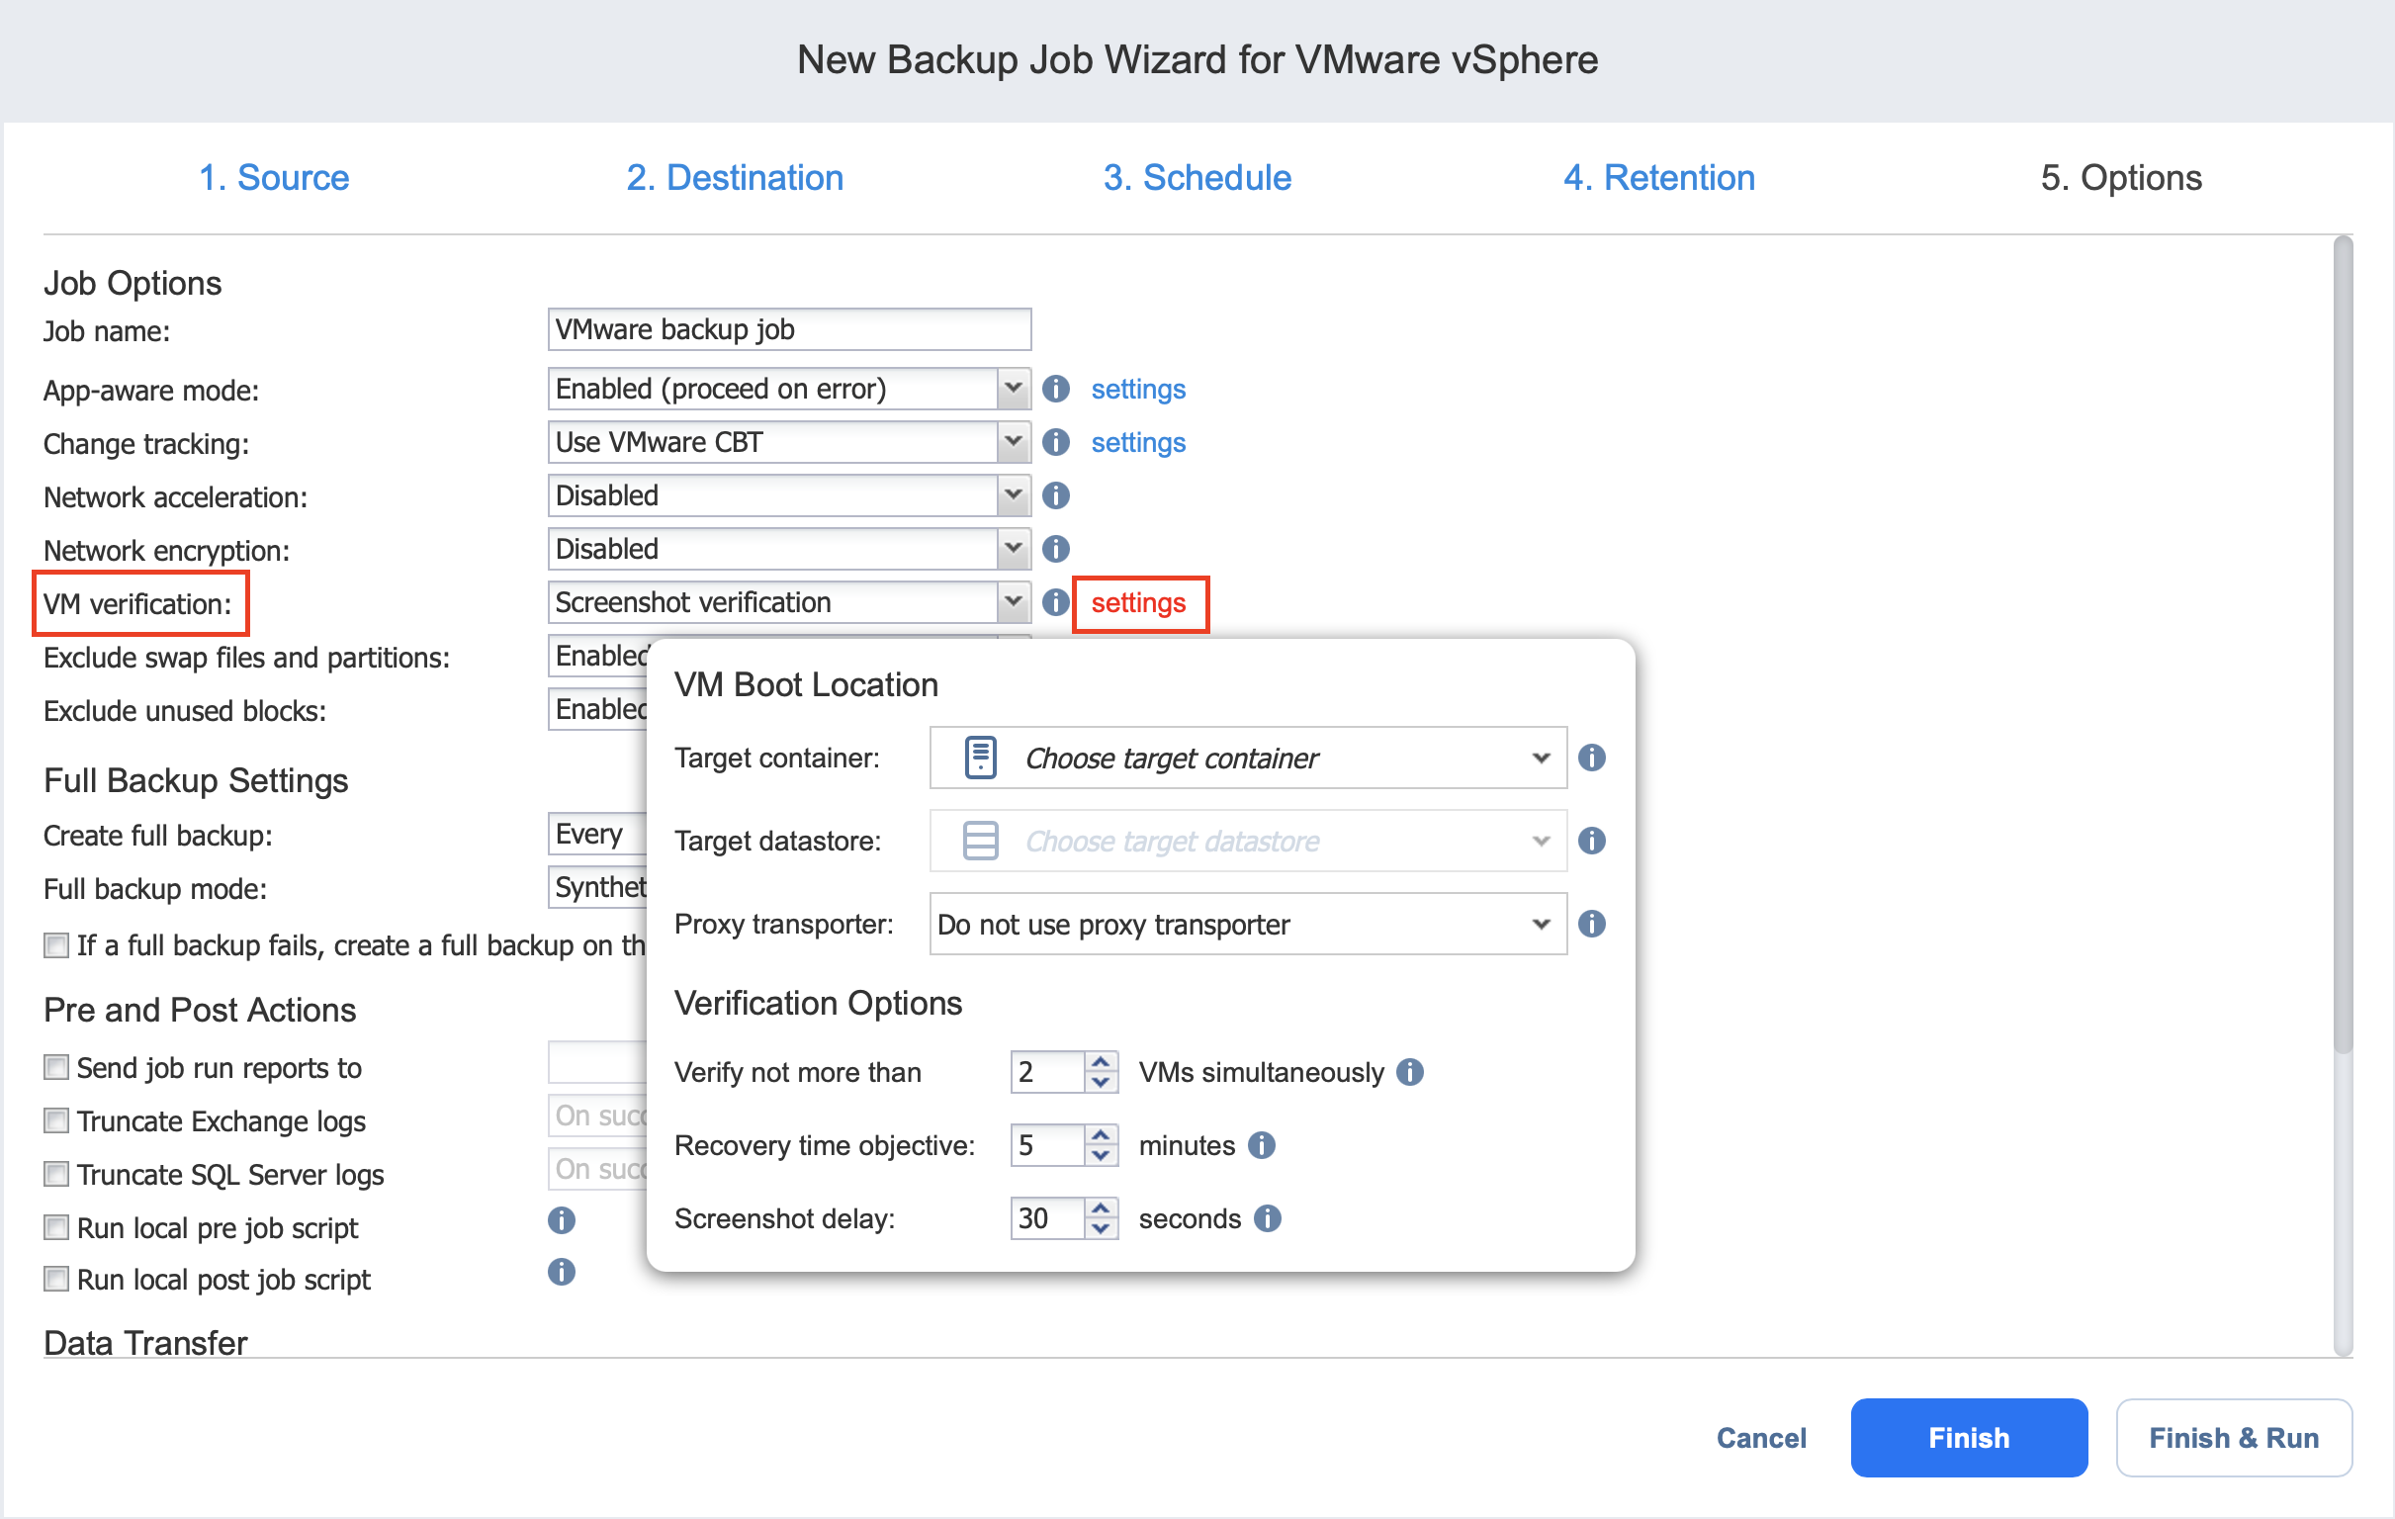The image size is (2395, 1519).
Task: Click info icon next to Change tracking
Action: click(x=1055, y=442)
